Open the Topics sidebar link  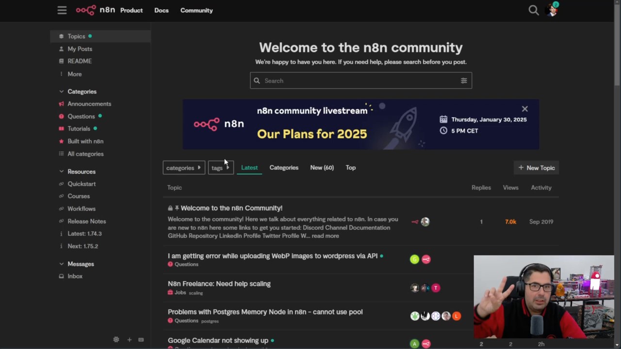pyautogui.click(x=100, y=36)
